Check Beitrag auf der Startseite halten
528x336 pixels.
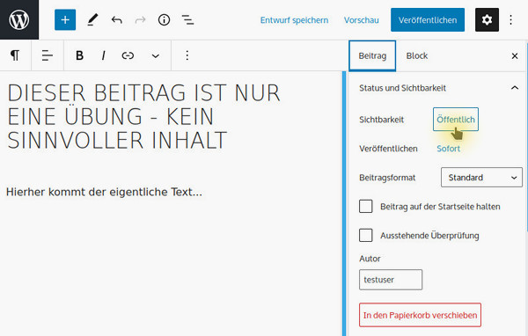click(366, 207)
